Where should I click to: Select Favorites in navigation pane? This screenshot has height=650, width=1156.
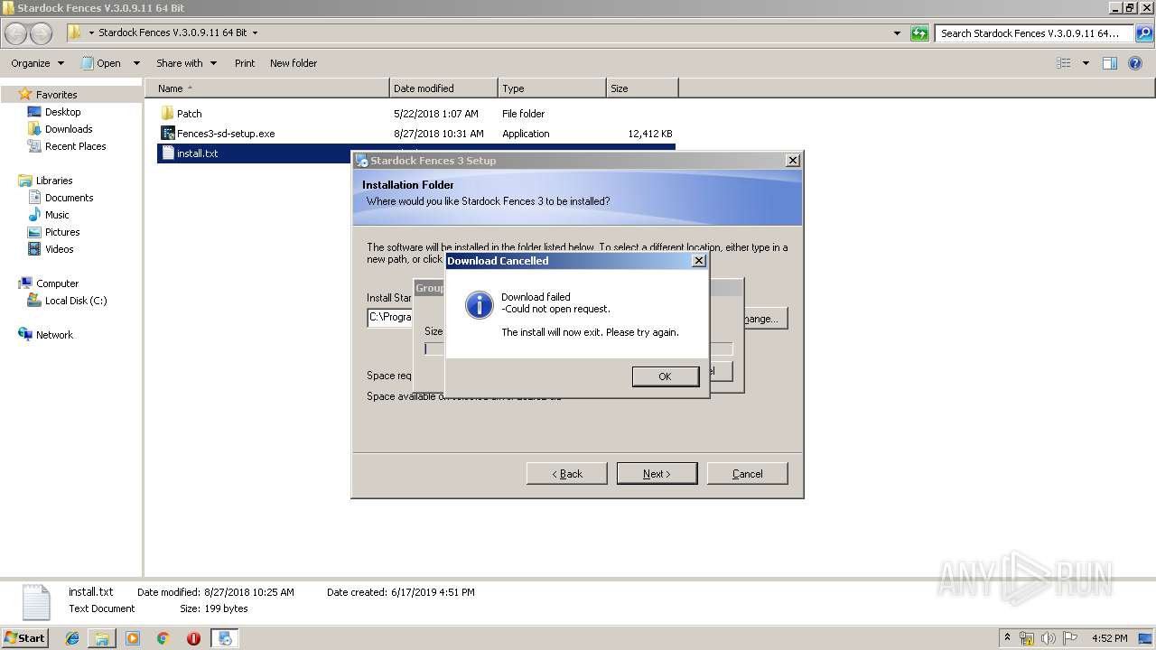click(56, 95)
